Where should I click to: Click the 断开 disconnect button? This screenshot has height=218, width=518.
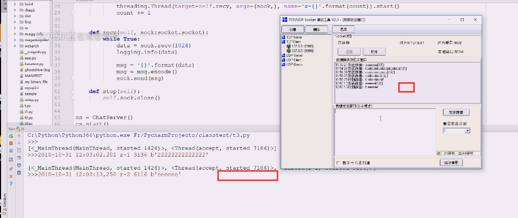(x=374, y=52)
